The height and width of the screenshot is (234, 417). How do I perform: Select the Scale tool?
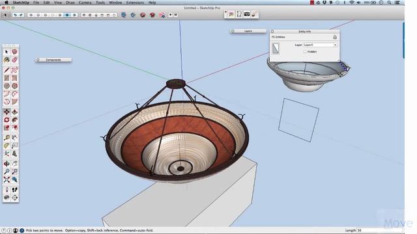7,128
